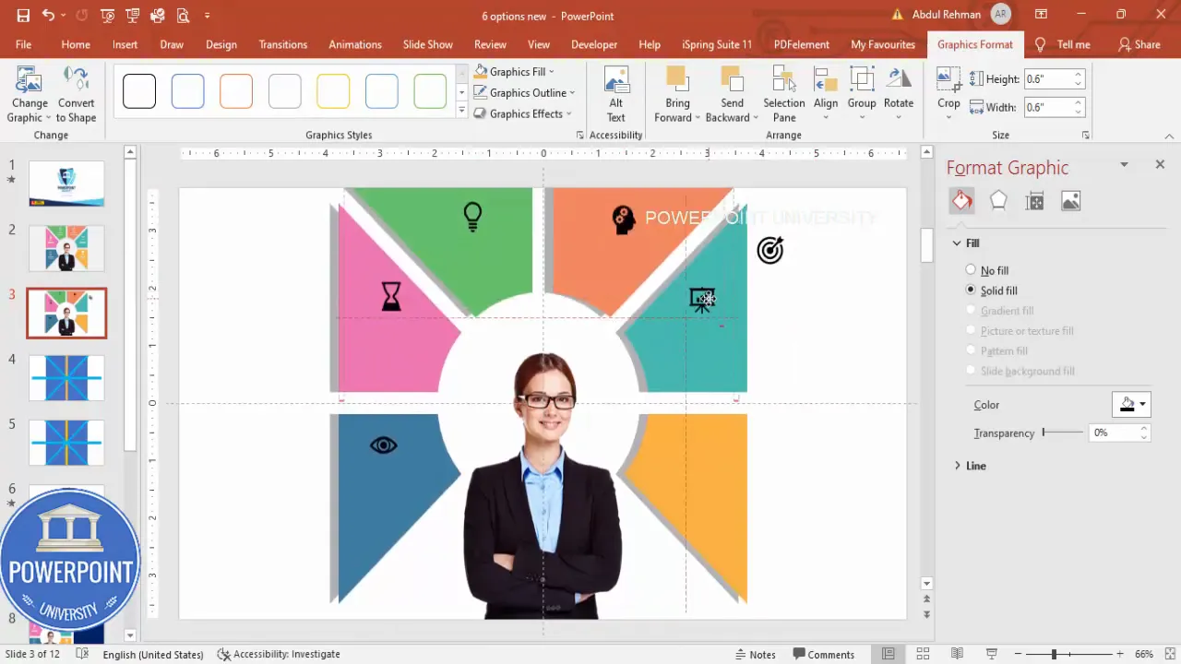The width and height of the screenshot is (1181, 664).
Task: Select slide 4 thumbnail
Action: coord(66,378)
